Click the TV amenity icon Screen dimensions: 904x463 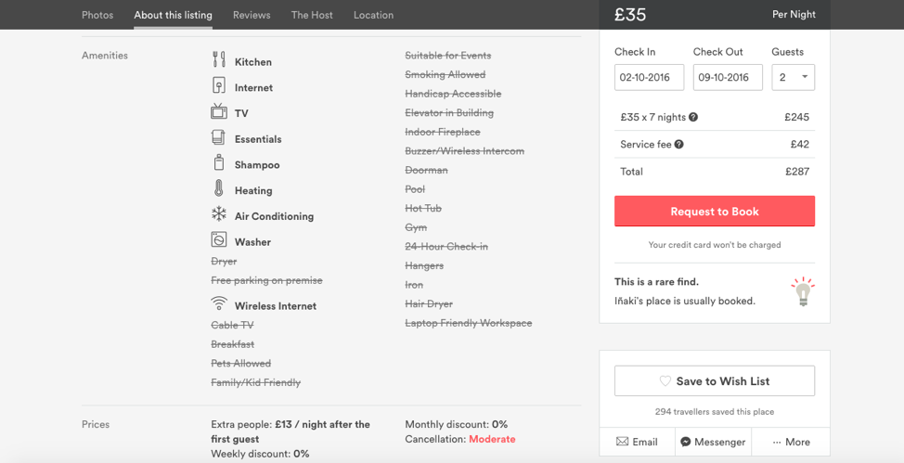(x=218, y=110)
